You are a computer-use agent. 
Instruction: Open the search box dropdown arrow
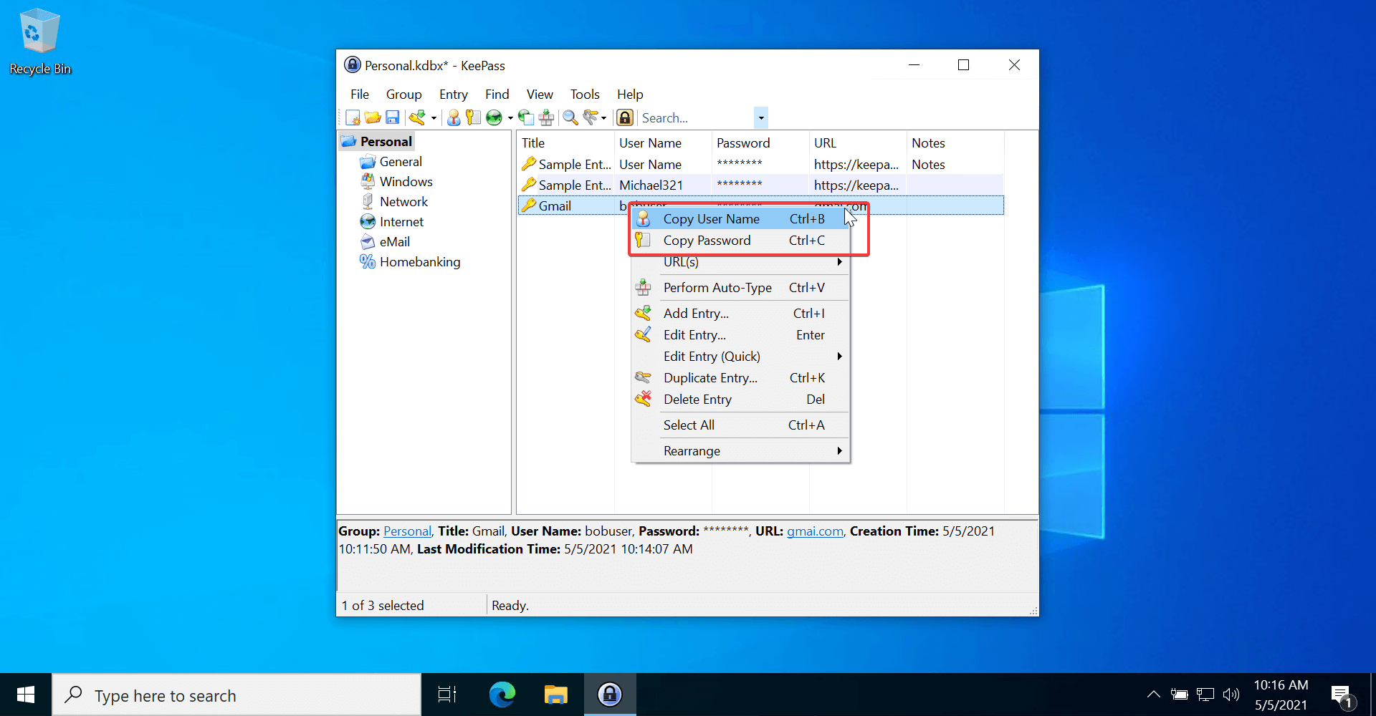pyautogui.click(x=760, y=117)
